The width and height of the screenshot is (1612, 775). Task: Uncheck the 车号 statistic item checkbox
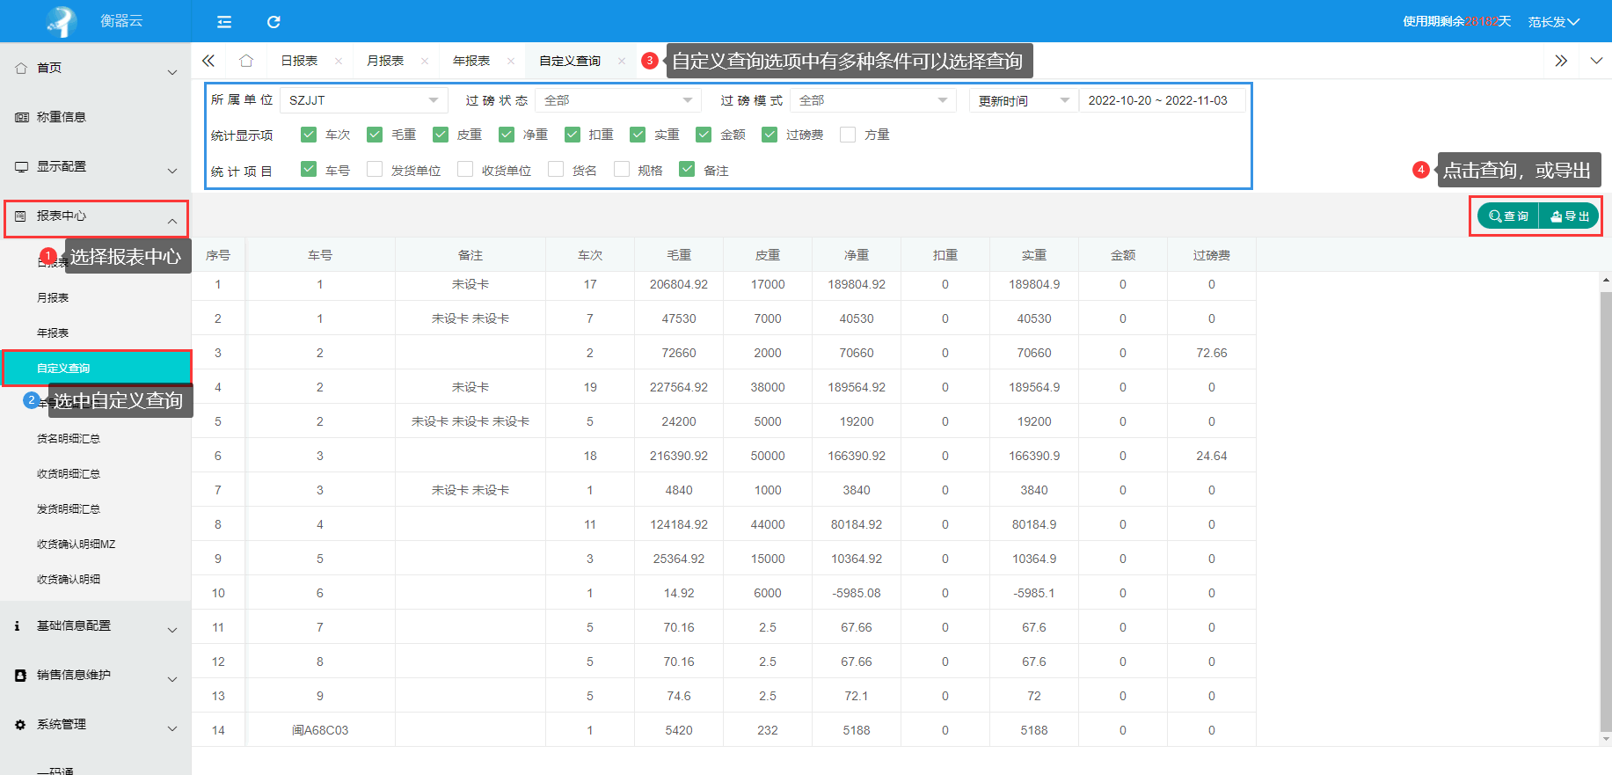click(x=309, y=169)
